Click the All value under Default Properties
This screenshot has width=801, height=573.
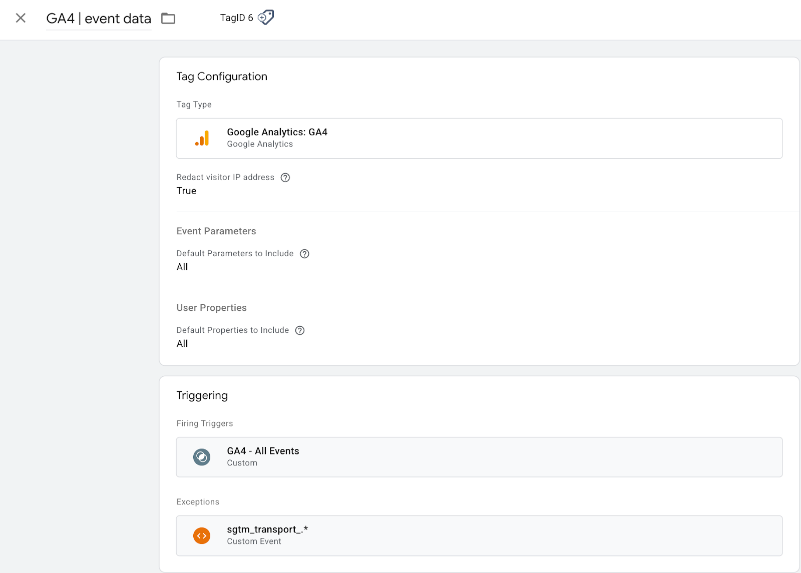[182, 344]
